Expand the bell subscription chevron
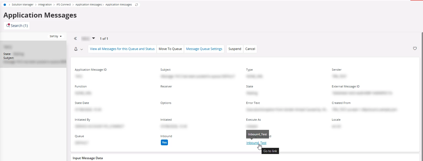The image size is (423, 161). click(x=82, y=49)
